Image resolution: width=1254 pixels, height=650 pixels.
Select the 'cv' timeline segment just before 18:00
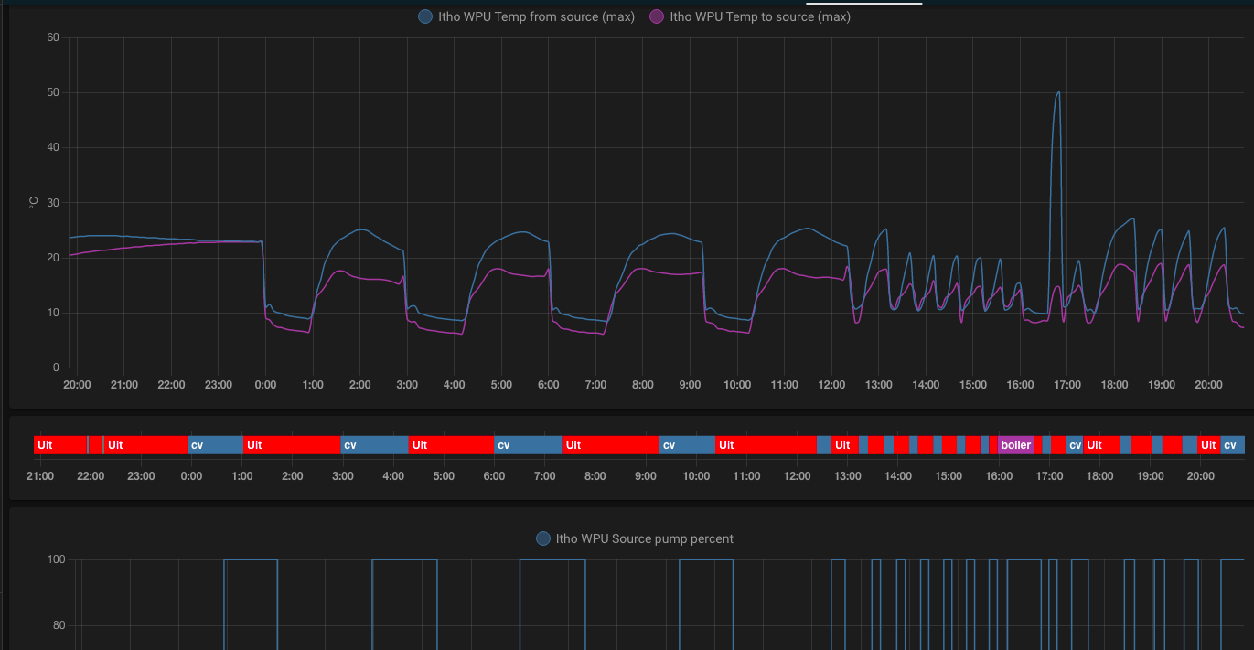pos(1075,445)
